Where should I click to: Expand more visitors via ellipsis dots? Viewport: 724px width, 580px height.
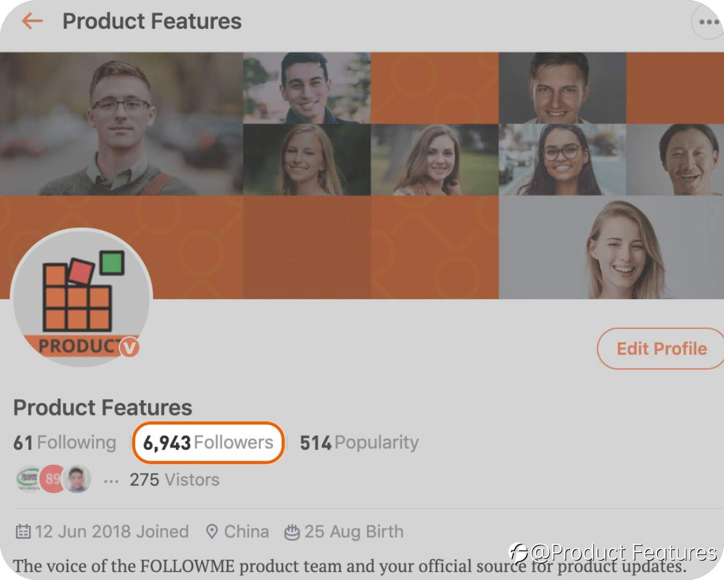click(x=111, y=482)
